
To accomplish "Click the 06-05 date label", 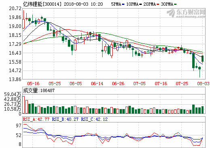I will pyautogui.click(x=76, y=84).
